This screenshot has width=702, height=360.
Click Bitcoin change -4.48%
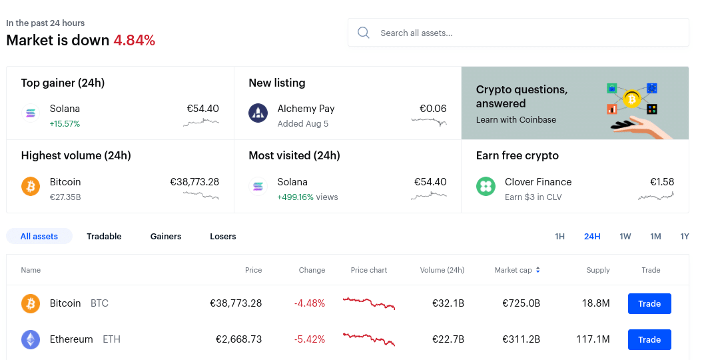[310, 303]
